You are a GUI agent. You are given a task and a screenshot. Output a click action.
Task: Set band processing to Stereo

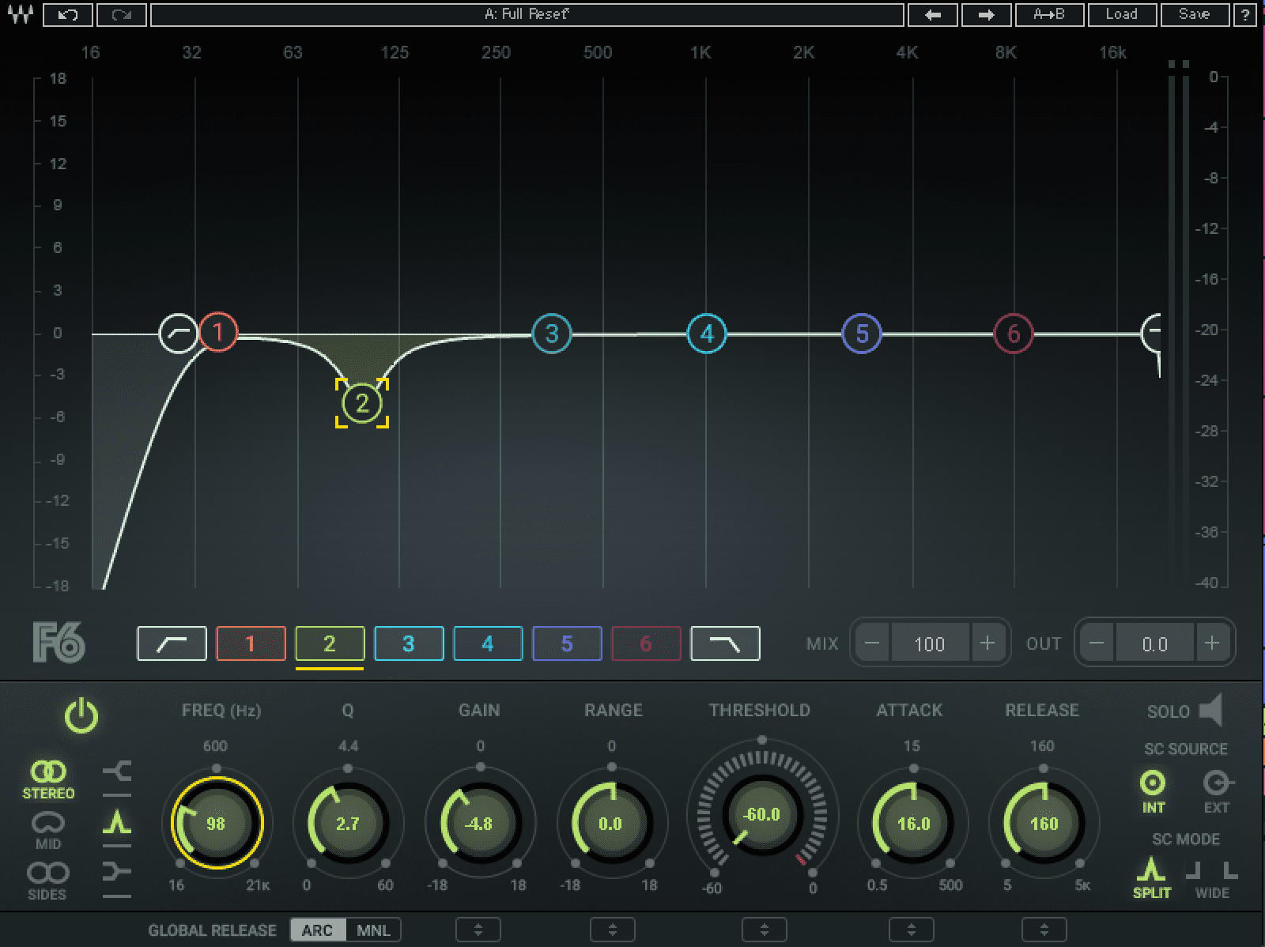48,779
